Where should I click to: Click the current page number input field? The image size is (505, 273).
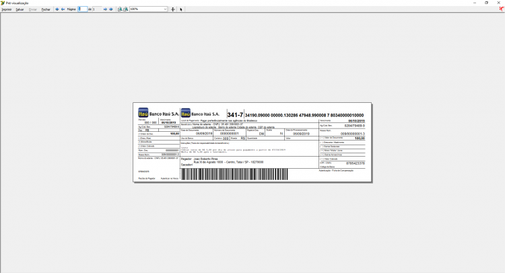pos(82,9)
